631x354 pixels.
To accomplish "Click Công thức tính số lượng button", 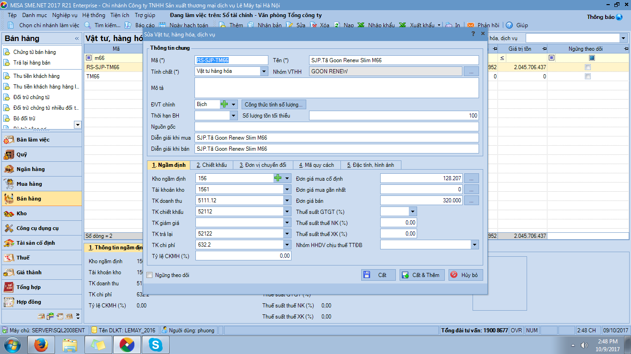I will pos(273,105).
